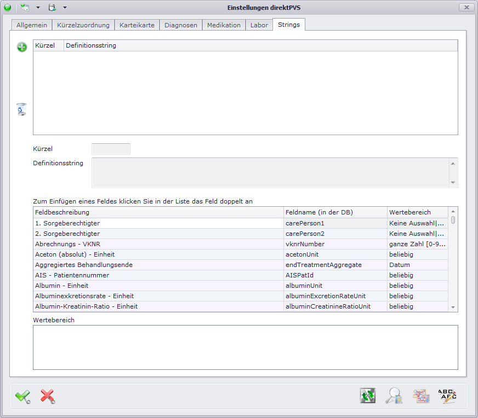Click the Wertebereich column header
Viewport: 478px width, 418px height.
[x=418, y=212]
